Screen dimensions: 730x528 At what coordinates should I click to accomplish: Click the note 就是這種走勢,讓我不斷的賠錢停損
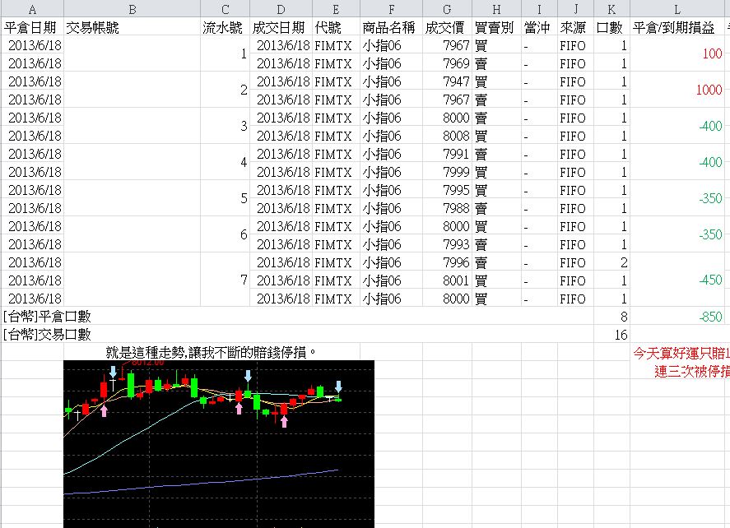coord(211,352)
